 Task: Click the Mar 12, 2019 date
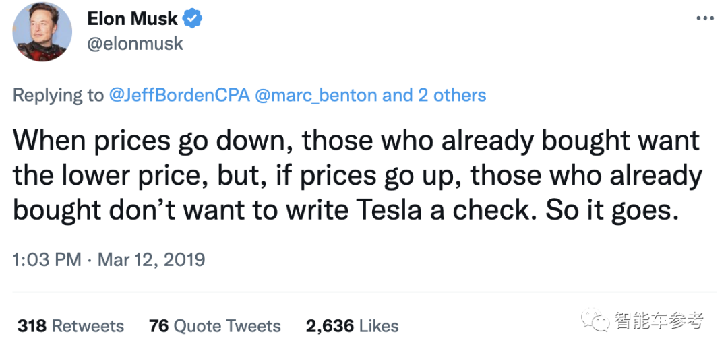151,259
